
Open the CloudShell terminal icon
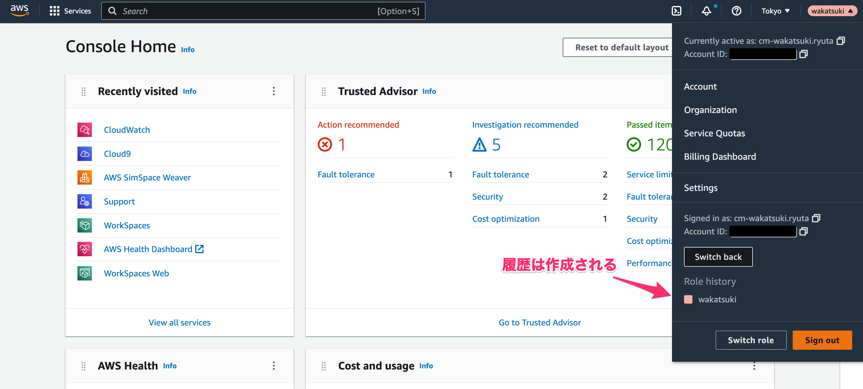(676, 11)
